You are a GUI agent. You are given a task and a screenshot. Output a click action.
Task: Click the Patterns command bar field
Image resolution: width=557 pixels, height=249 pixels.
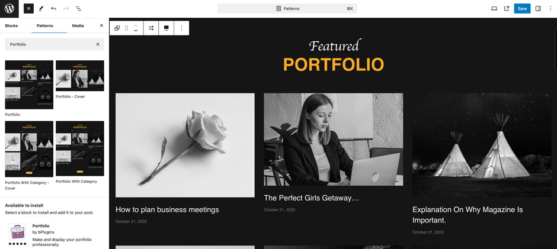[287, 9]
